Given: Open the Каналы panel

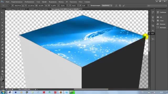Looking at the screenshot, I should 161,24.
